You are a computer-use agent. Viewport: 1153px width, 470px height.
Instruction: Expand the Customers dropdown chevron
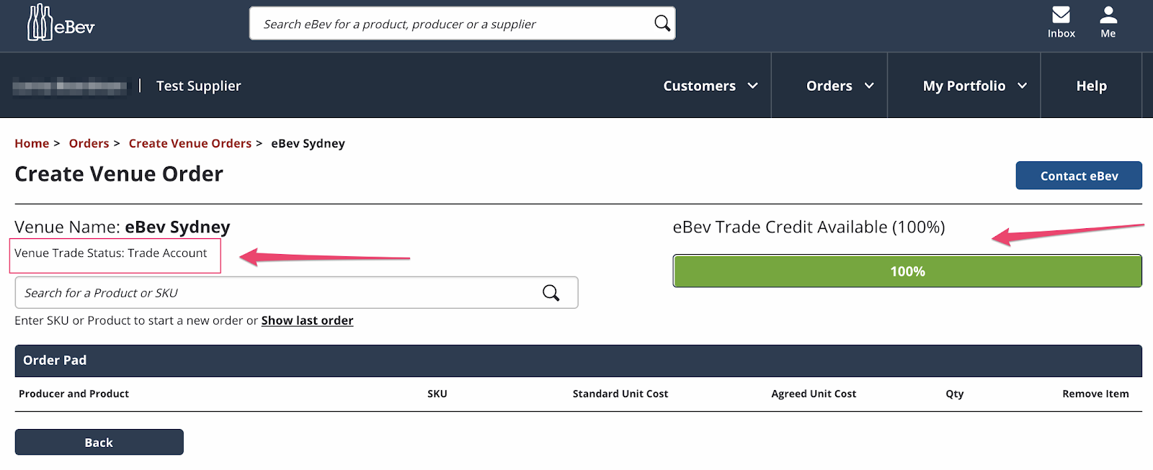[x=753, y=86]
